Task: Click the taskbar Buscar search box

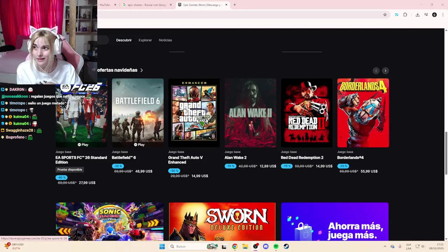Action: pos(194,246)
